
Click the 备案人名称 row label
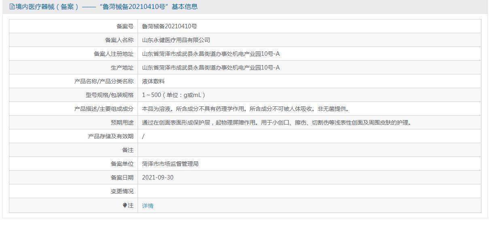(119, 40)
